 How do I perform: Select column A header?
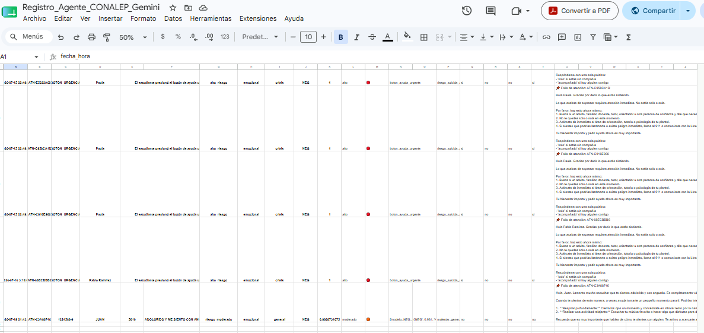click(x=15, y=66)
